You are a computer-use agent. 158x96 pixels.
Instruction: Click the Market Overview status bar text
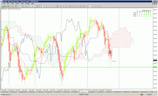(x=84, y=94)
